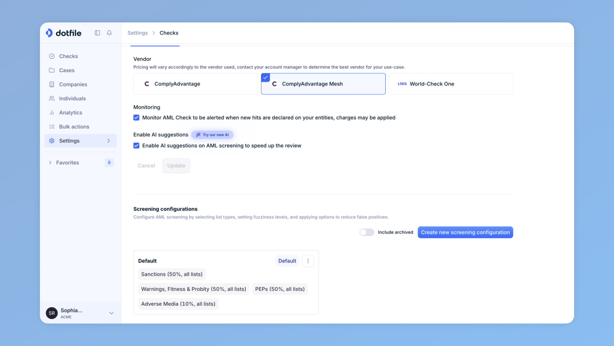Screen dimensions: 614x346
Task: Click the Vendor section heading
Action: 142,59
